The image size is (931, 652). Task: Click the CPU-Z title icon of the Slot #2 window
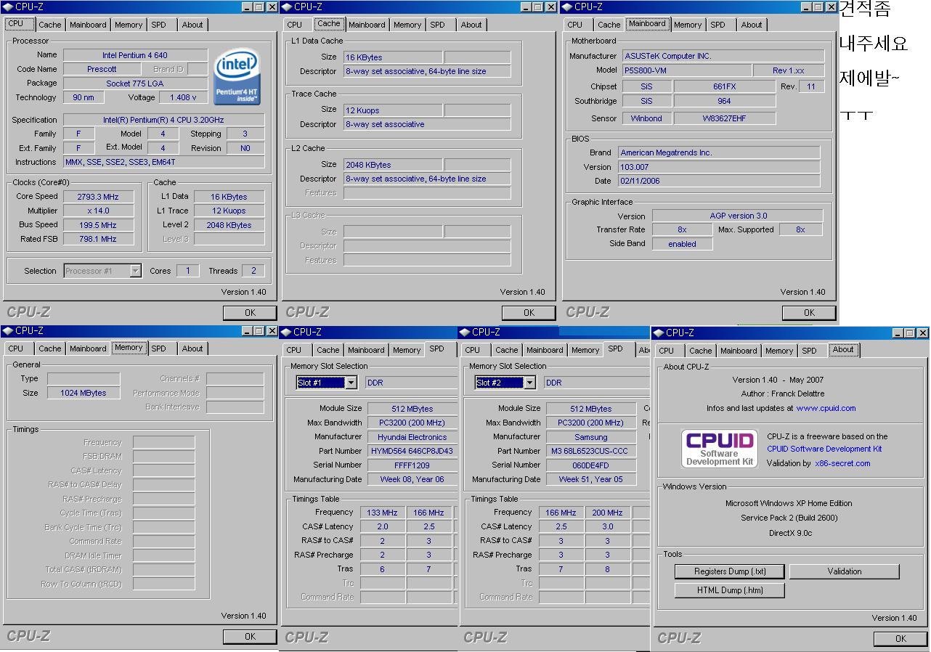tap(465, 332)
